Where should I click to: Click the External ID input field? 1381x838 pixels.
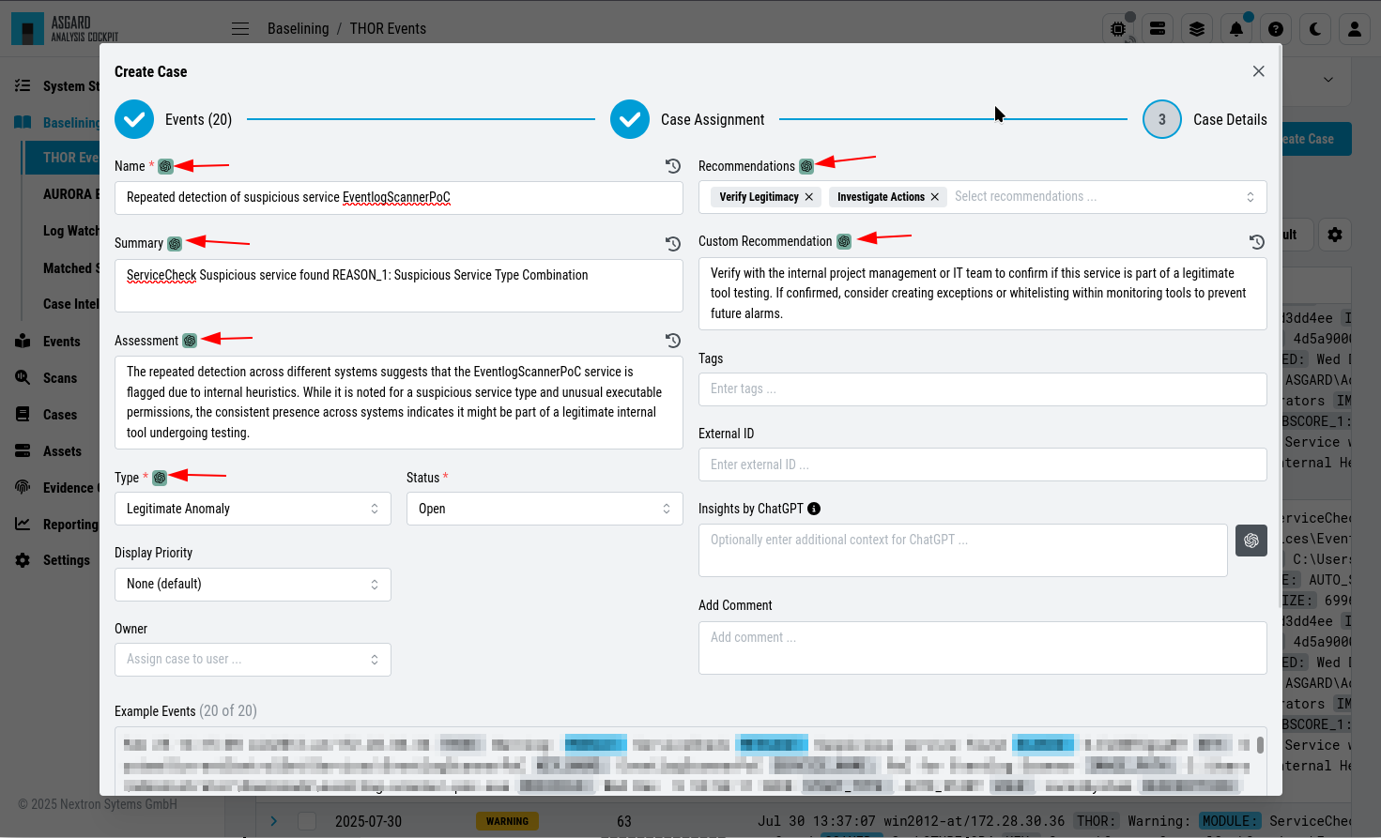pos(983,465)
